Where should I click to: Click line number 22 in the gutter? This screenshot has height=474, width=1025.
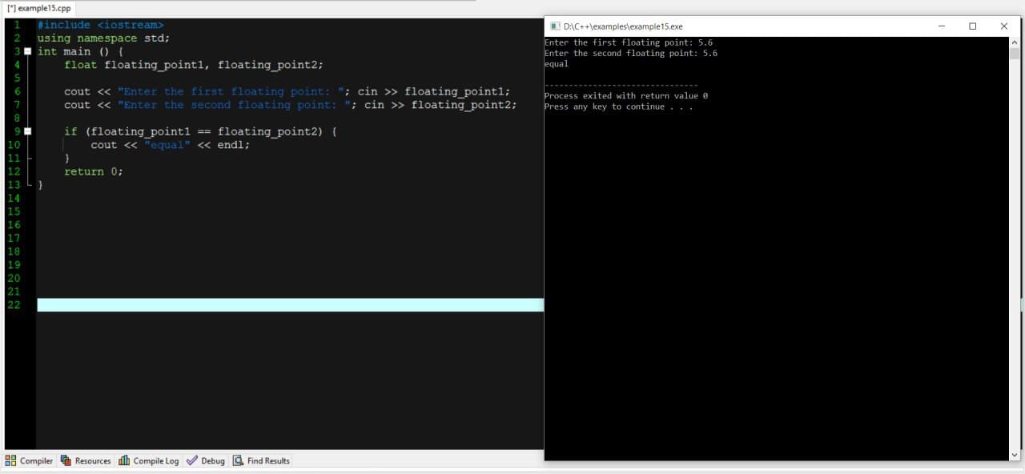(x=14, y=305)
